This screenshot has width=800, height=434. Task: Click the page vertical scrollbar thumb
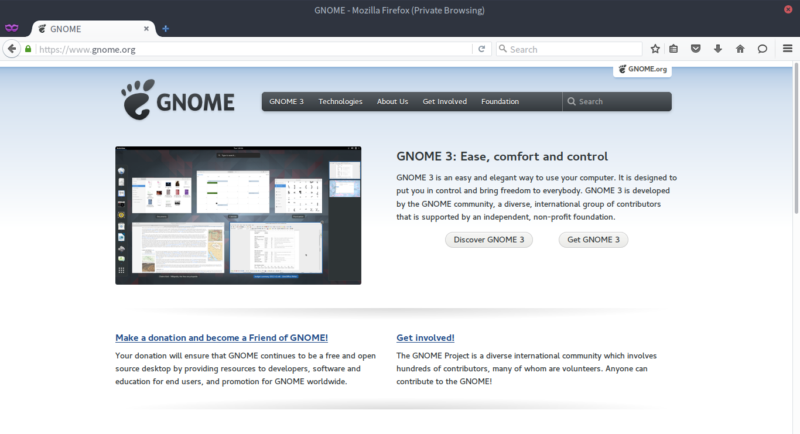click(x=796, y=137)
